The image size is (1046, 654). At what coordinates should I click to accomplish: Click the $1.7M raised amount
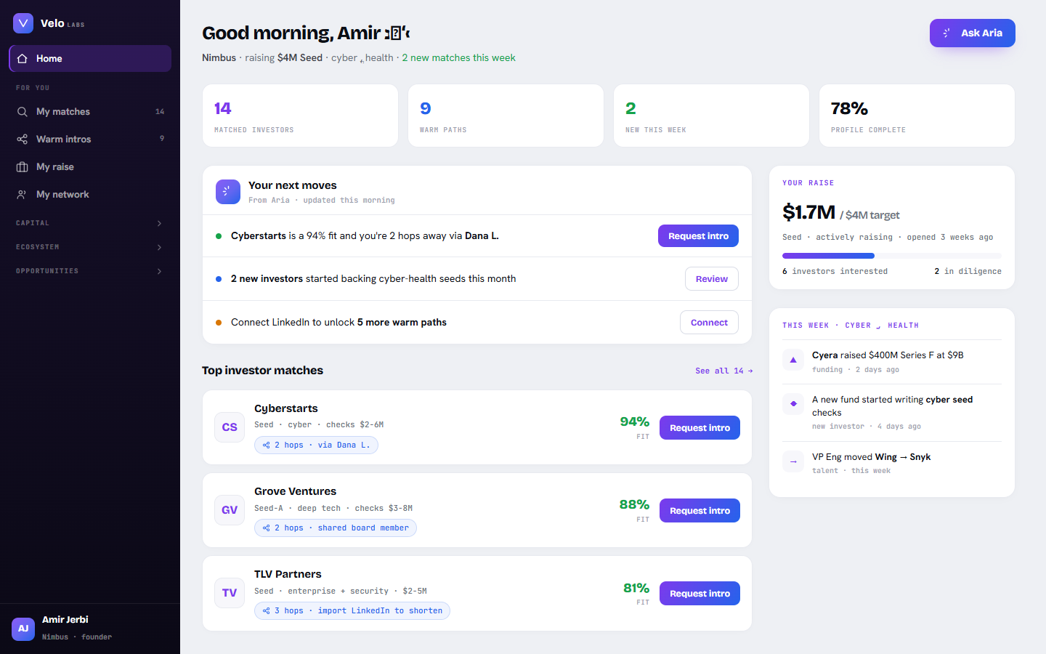click(808, 212)
